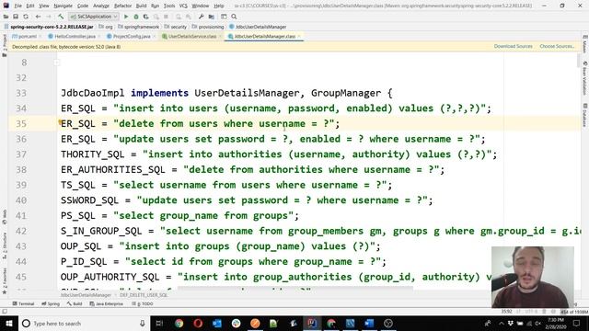Navigate forward with the right arrow icon
This screenshot has height=331, width=589.
[x=49, y=17]
